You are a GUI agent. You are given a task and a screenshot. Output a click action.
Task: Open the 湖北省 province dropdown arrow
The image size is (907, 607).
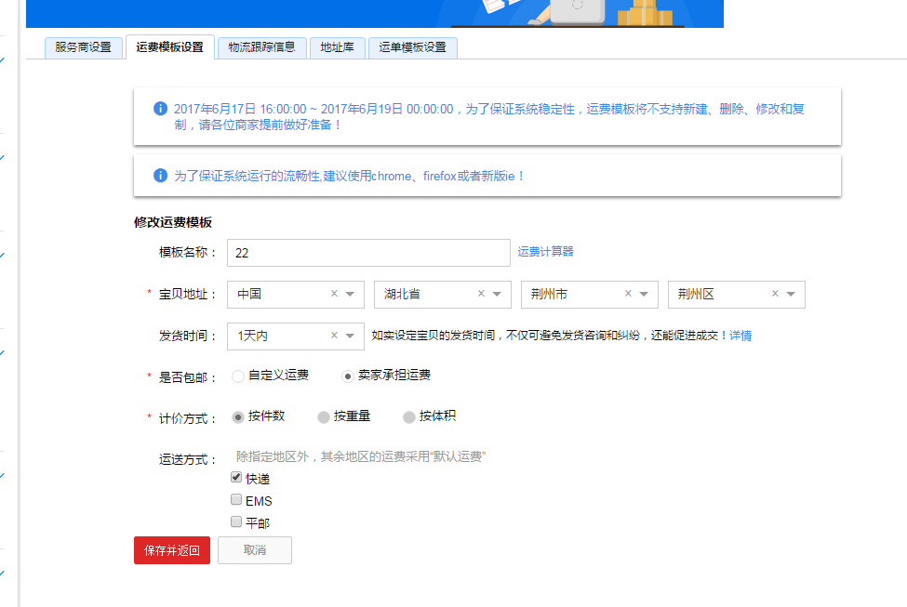point(497,295)
